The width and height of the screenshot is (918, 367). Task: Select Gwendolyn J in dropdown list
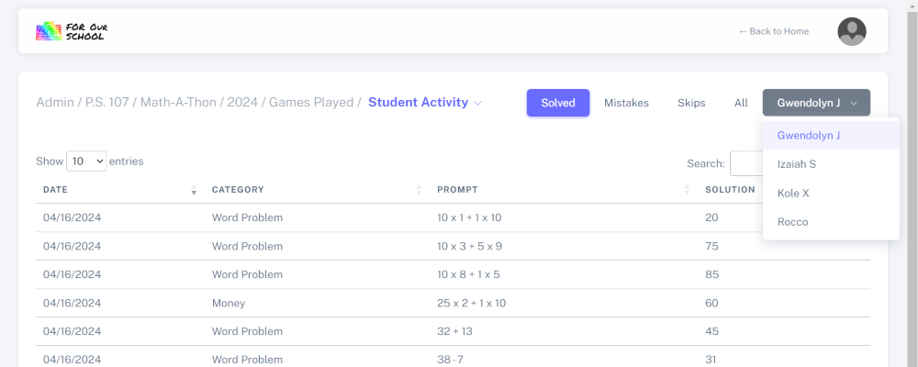tap(808, 136)
